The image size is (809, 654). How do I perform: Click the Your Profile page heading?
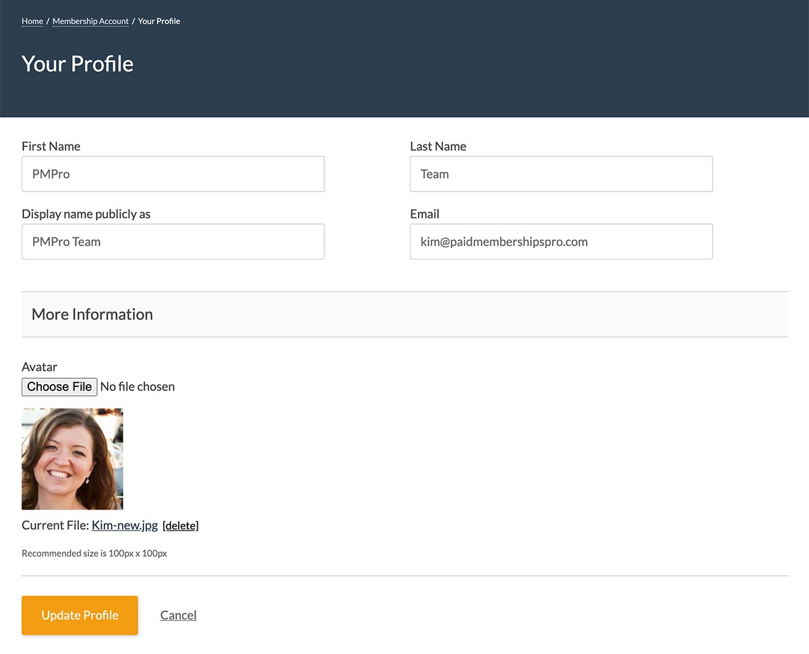click(77, 63)
